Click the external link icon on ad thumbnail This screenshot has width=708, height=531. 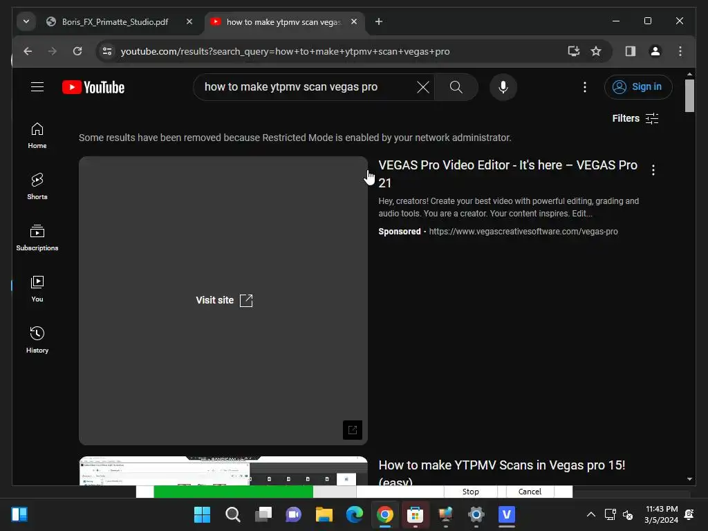(353, 430)
